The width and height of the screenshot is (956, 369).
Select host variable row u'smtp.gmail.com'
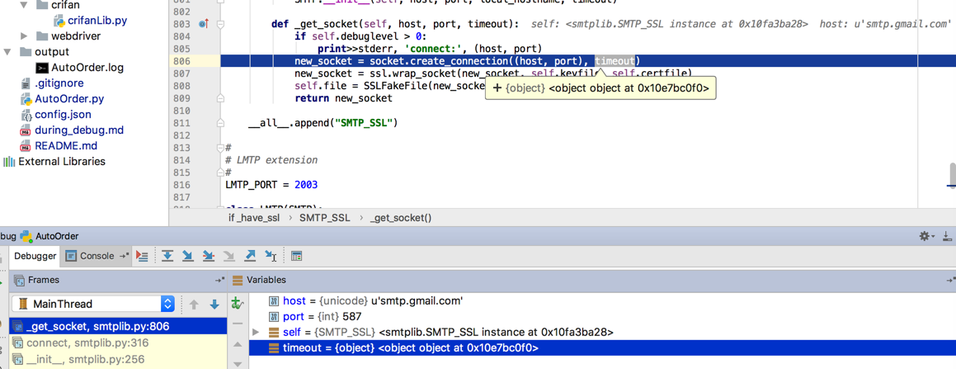click(602, 300)
